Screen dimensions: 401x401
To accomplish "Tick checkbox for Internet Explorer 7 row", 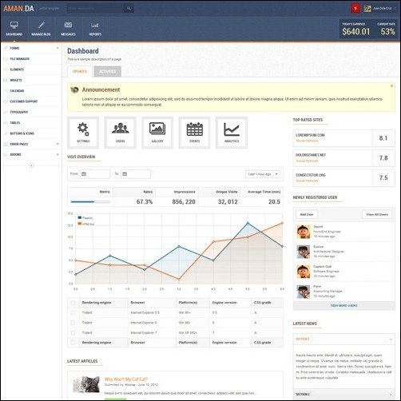I will point(73,333).
